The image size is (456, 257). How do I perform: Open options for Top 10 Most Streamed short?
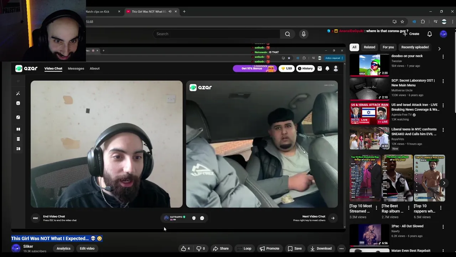click(376, 207)
